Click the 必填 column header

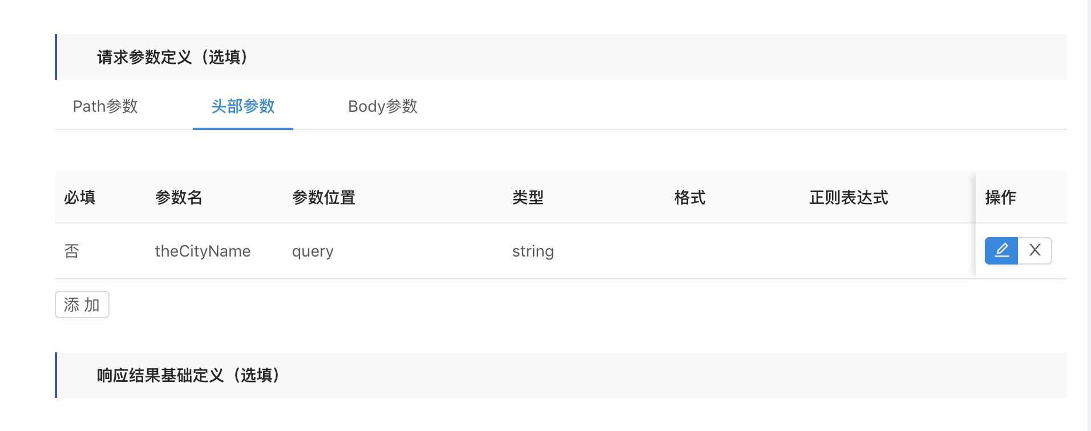click(x=80, y=198)
